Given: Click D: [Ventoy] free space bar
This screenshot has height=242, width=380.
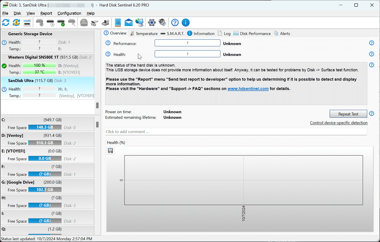Looking at the screenshot, I should (45, 143).
